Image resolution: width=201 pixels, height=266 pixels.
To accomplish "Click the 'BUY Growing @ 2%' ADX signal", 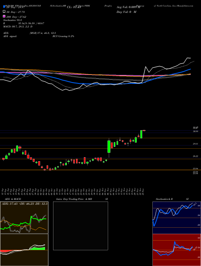I will click(x=63, y=36).
